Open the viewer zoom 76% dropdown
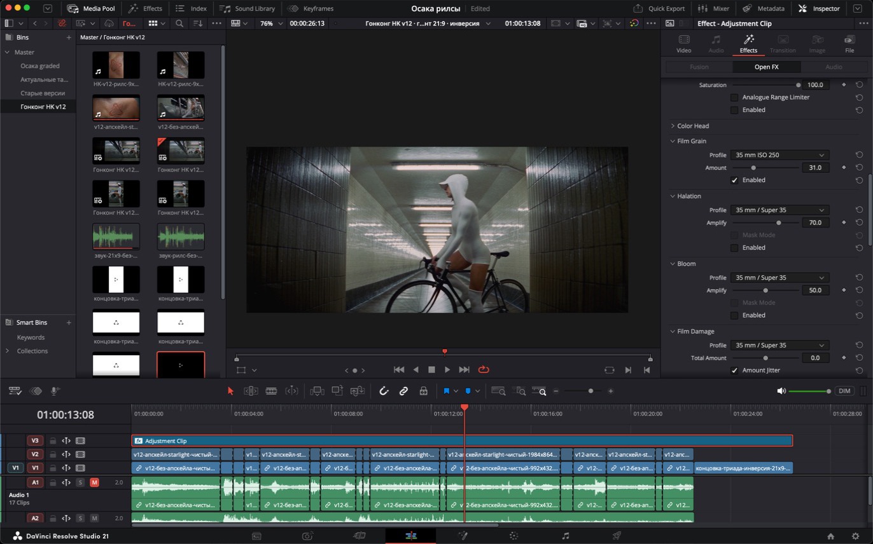Screen dimensions: 873x544 coord(270,24)
